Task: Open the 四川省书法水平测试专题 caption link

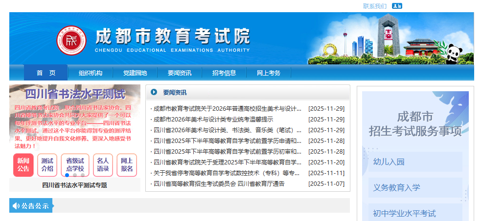Action: click(75, 185)
